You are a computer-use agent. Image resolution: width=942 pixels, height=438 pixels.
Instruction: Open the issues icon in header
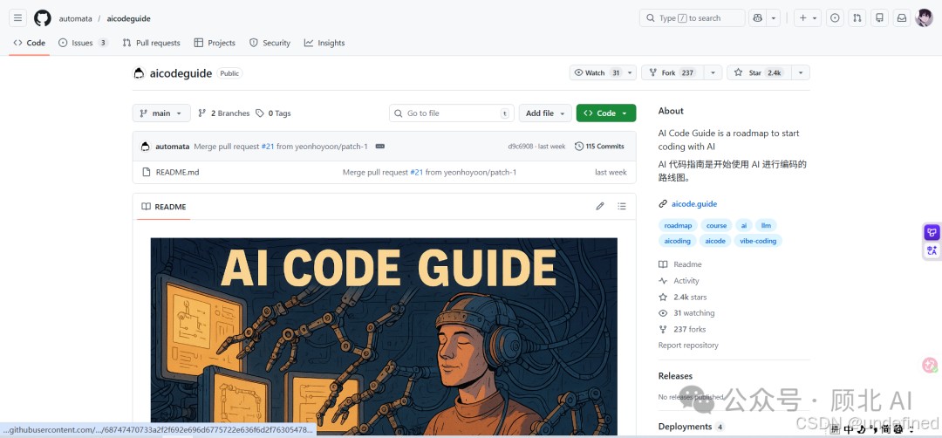(x=835, y=18)
